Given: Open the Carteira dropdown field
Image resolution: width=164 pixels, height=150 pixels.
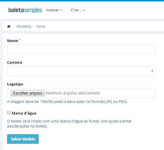Looking at the screenshot, I should [x=81, y=71].
